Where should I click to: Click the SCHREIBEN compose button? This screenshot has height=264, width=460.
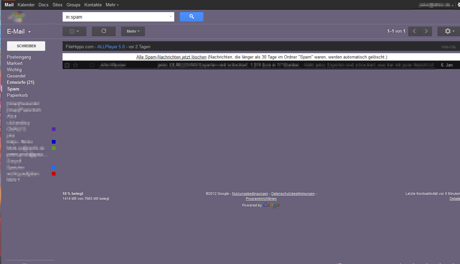tap(26, 46)
